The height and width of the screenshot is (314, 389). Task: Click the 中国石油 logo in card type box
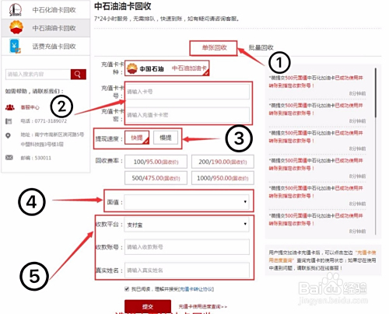point(145,68)
